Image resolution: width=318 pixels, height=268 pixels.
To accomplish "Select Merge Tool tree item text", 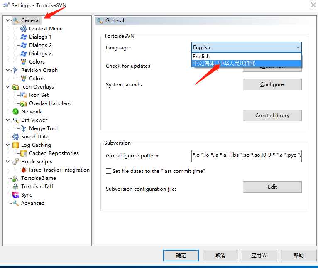I will (x=44, y=128).
